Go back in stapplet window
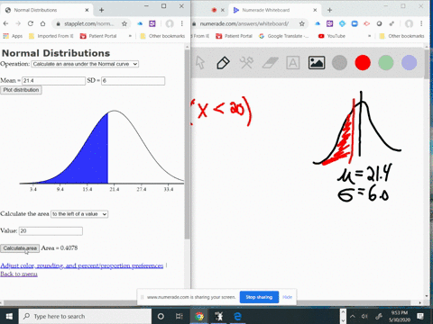The image size is (433, 324). (x=6, y=23)
